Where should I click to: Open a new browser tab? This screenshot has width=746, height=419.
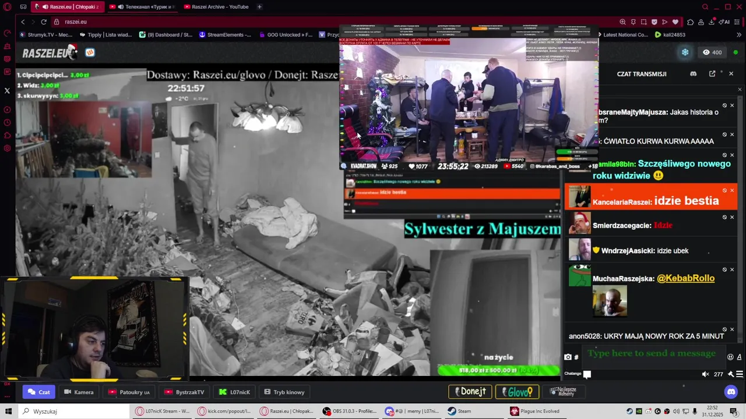259,7
